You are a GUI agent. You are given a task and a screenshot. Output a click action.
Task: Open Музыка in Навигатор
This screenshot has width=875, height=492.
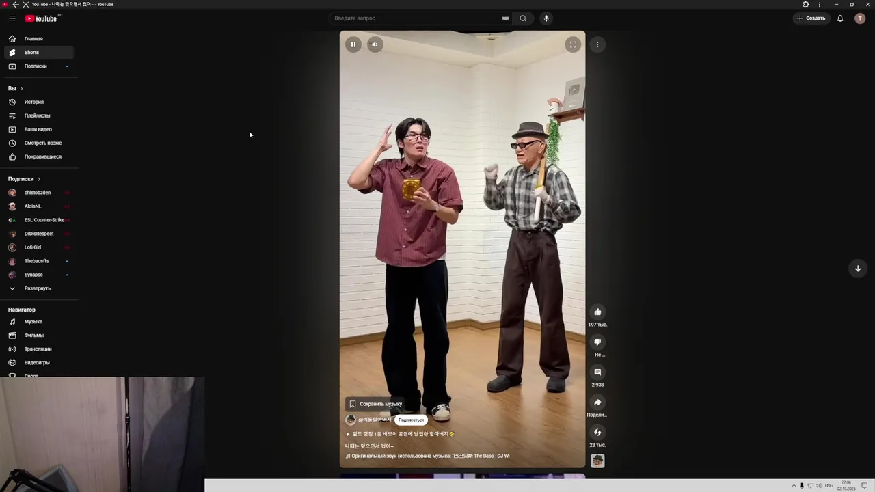[x=39, y=322]
